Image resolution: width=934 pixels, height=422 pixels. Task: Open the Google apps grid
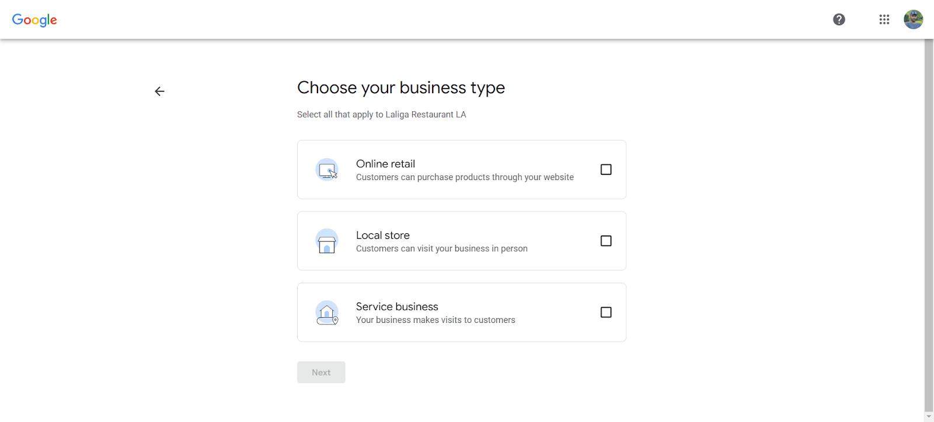click(884, 20)
